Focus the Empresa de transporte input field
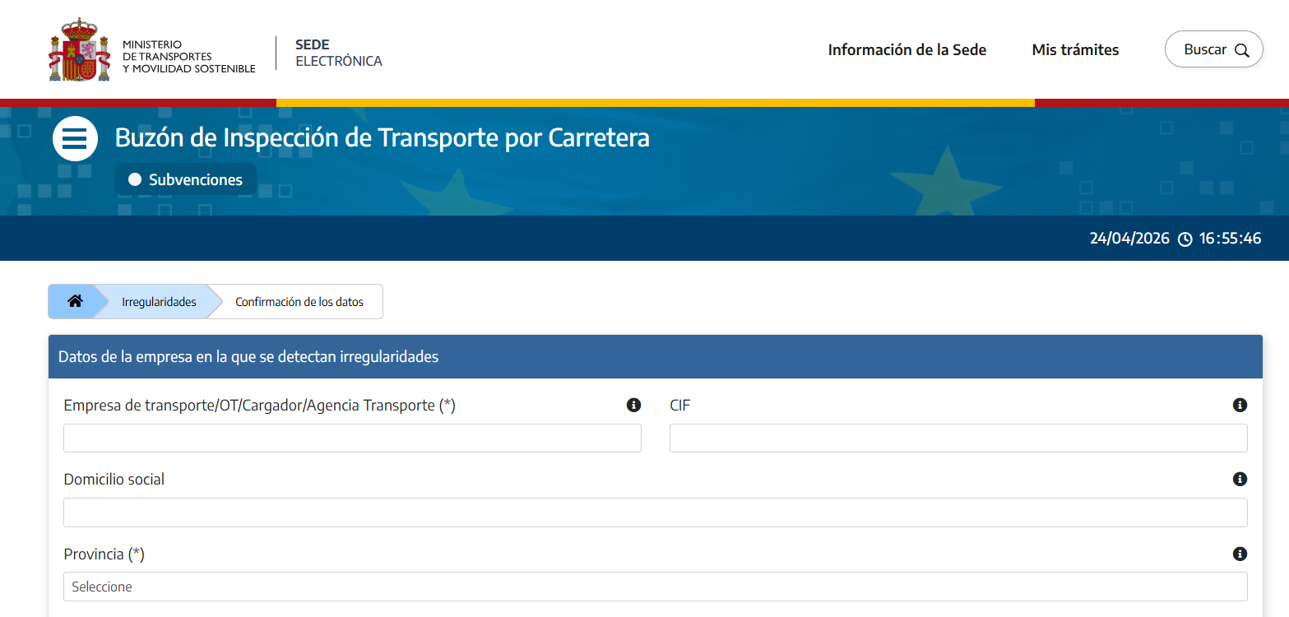Screen dimensions: 1289x617 coord(352,438)
